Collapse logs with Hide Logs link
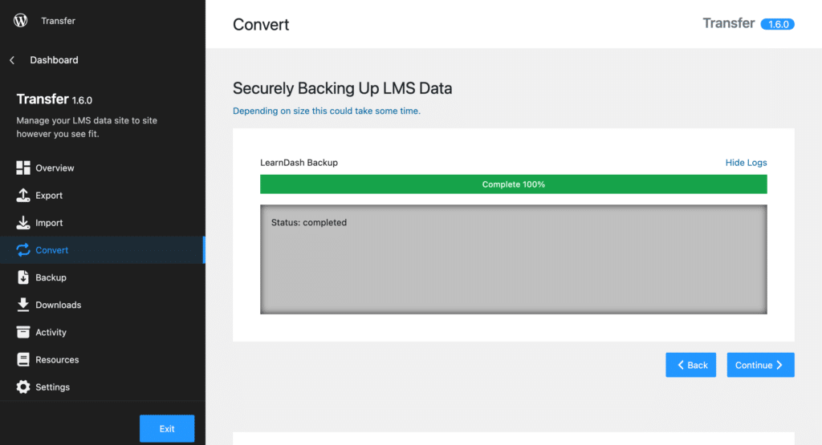 pyautogui.click(x=746, y=163)
